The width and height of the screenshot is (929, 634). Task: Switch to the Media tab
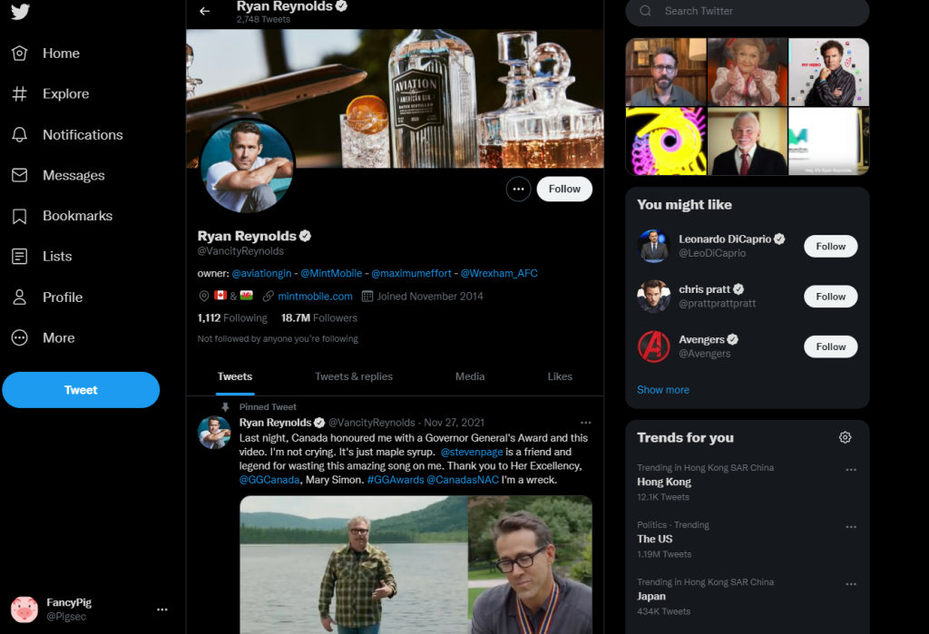click(470, 376)
